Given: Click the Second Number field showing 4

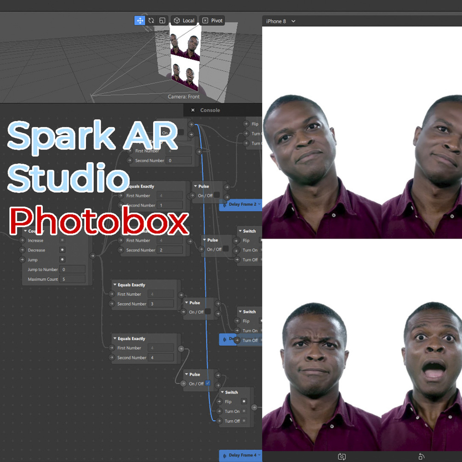Looking at the screenshot, I should 161,357.
